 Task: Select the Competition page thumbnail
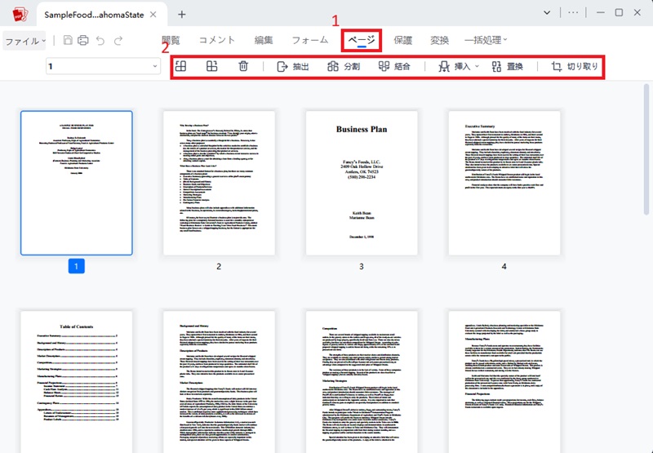(362, 382)
